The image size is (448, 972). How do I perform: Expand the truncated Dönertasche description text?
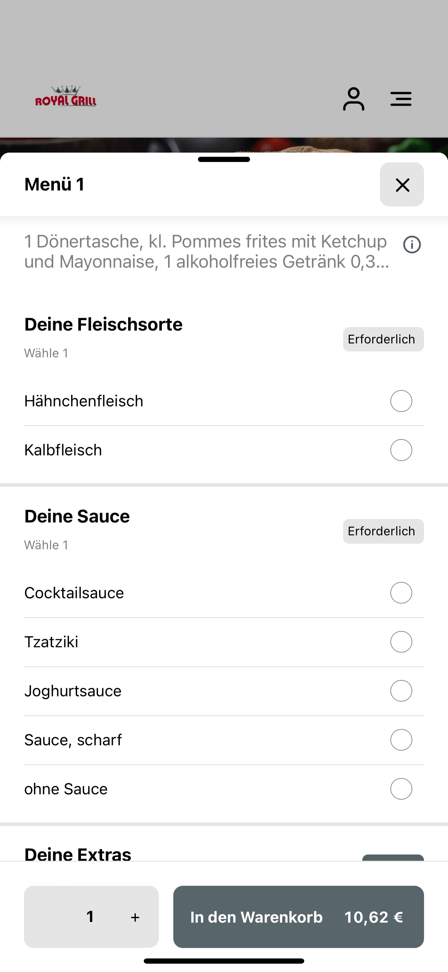tap(207, 251)
